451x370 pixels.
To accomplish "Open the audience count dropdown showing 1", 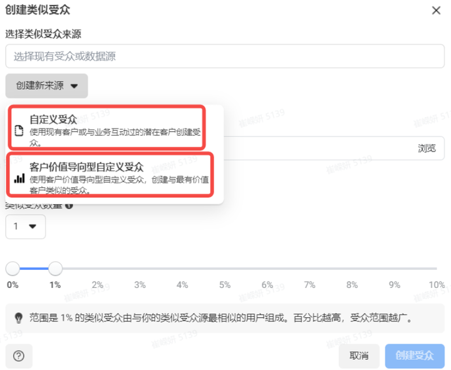I will click(25, 227).
